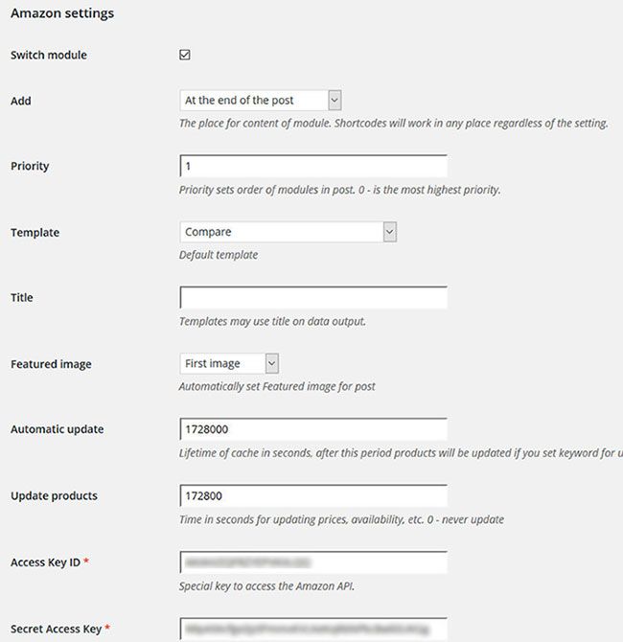Click the Featured image label

51,365
